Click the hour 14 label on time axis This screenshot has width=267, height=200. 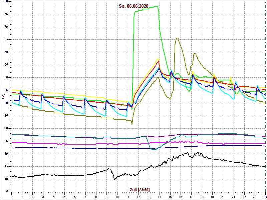coord(160,197)
